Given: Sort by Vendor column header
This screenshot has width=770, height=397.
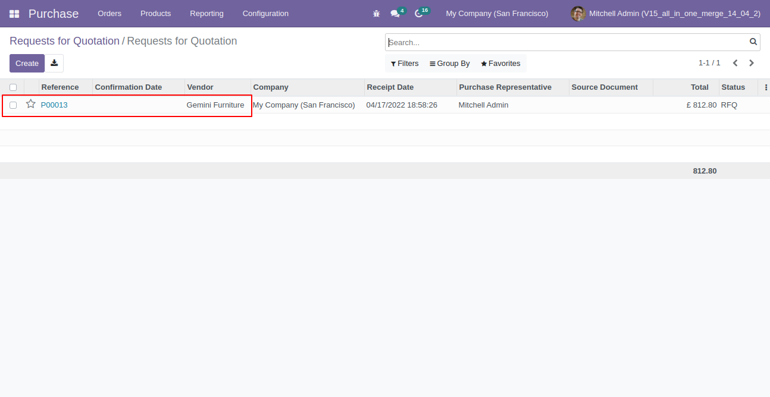Looking at the screenshot, I should (218, 87).
